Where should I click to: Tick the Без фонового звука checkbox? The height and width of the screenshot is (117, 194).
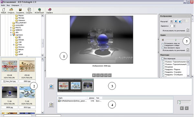click(163, 48)
